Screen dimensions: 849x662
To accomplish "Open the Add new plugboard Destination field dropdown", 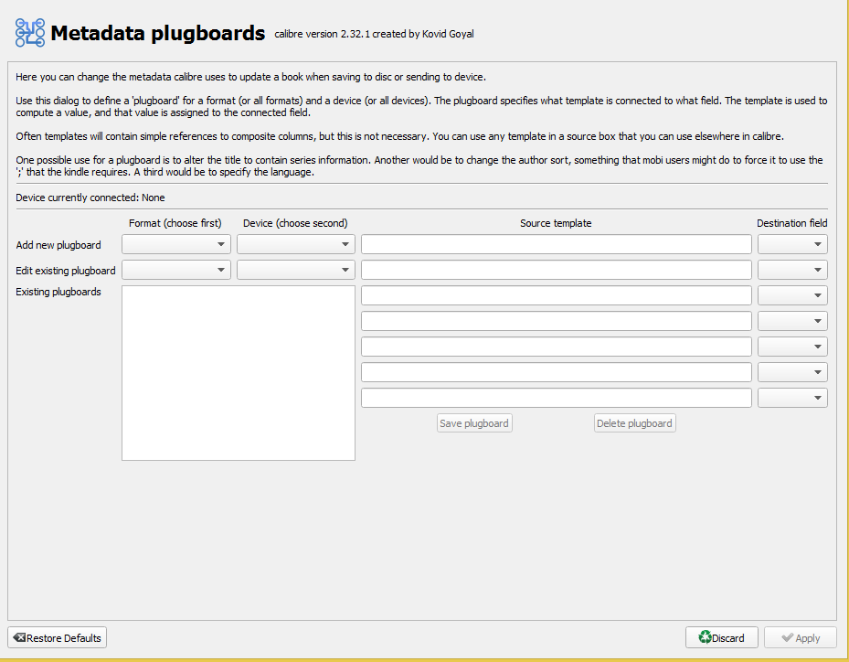I will 792,244.
